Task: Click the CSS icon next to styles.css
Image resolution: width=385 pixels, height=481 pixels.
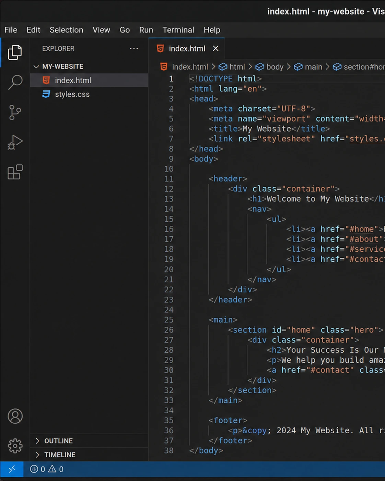Action: (46, 94)
